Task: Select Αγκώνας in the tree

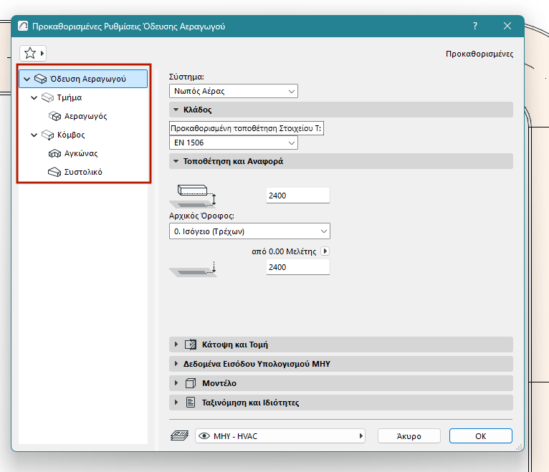Action: (x=81, y=153)
